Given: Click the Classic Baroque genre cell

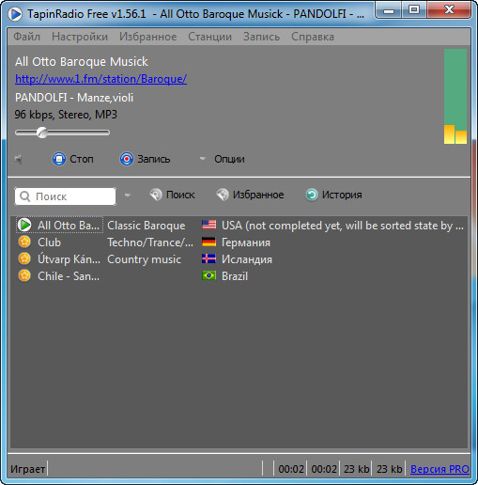Looking at the screenshot, I should (x=146, y=226).
